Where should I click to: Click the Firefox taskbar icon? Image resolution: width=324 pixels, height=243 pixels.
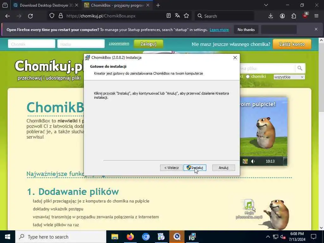130,237
